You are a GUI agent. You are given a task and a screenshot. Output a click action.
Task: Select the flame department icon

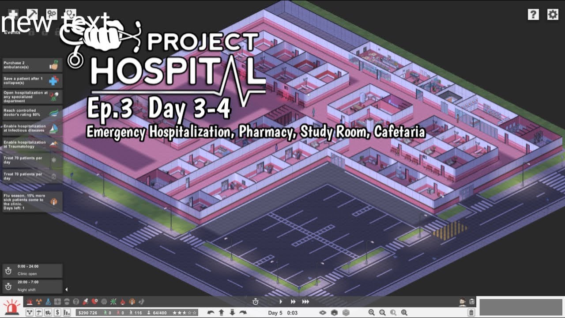(123, 302)
